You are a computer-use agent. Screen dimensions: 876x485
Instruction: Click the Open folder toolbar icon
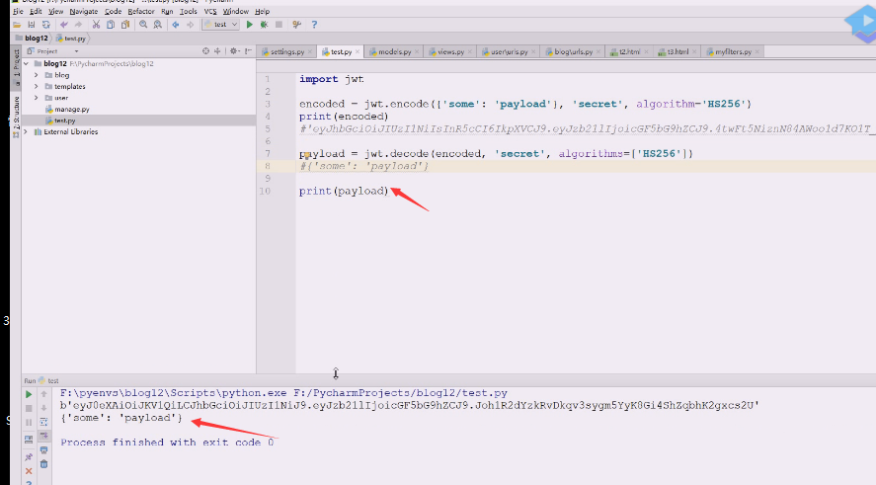click(x=18, y=25)
